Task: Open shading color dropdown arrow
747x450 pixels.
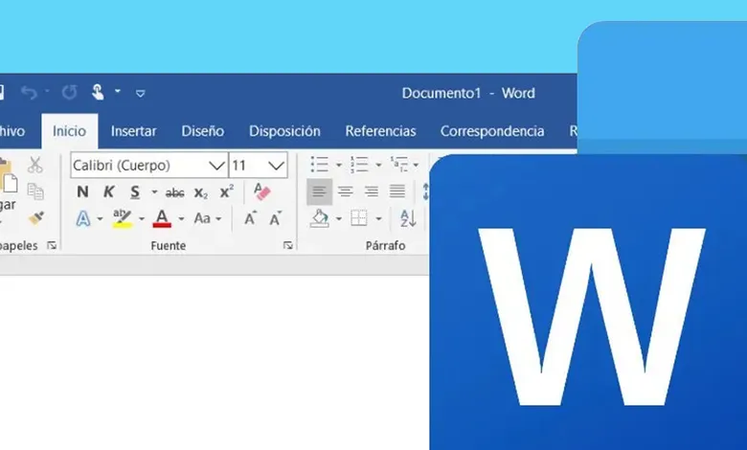Action: pos(339,219)
